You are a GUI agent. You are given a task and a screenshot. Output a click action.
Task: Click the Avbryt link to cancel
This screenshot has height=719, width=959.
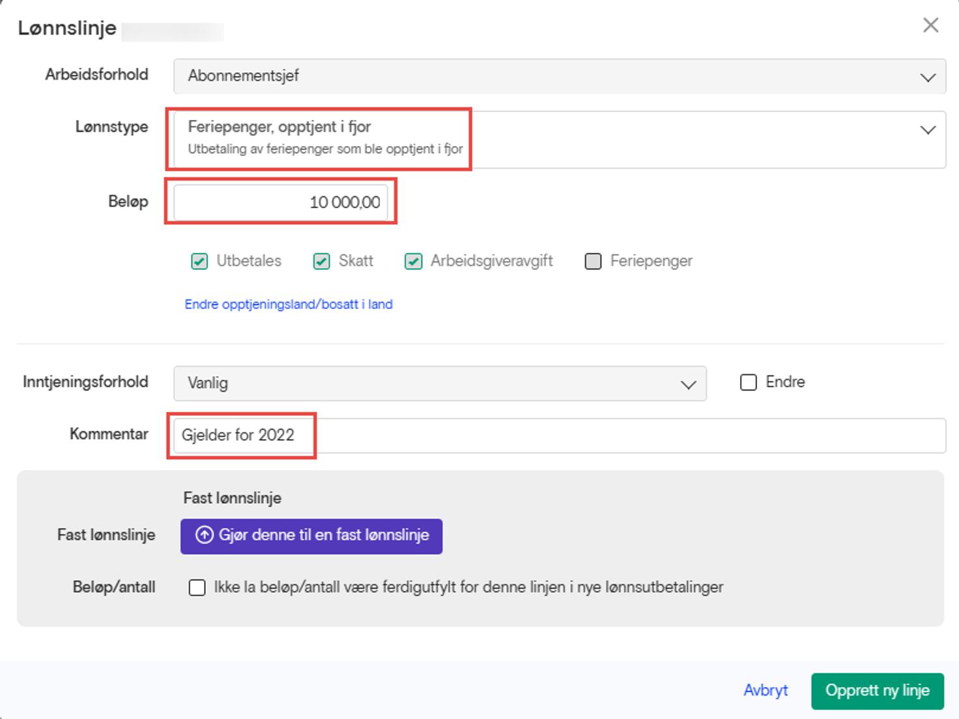point(766,690)
